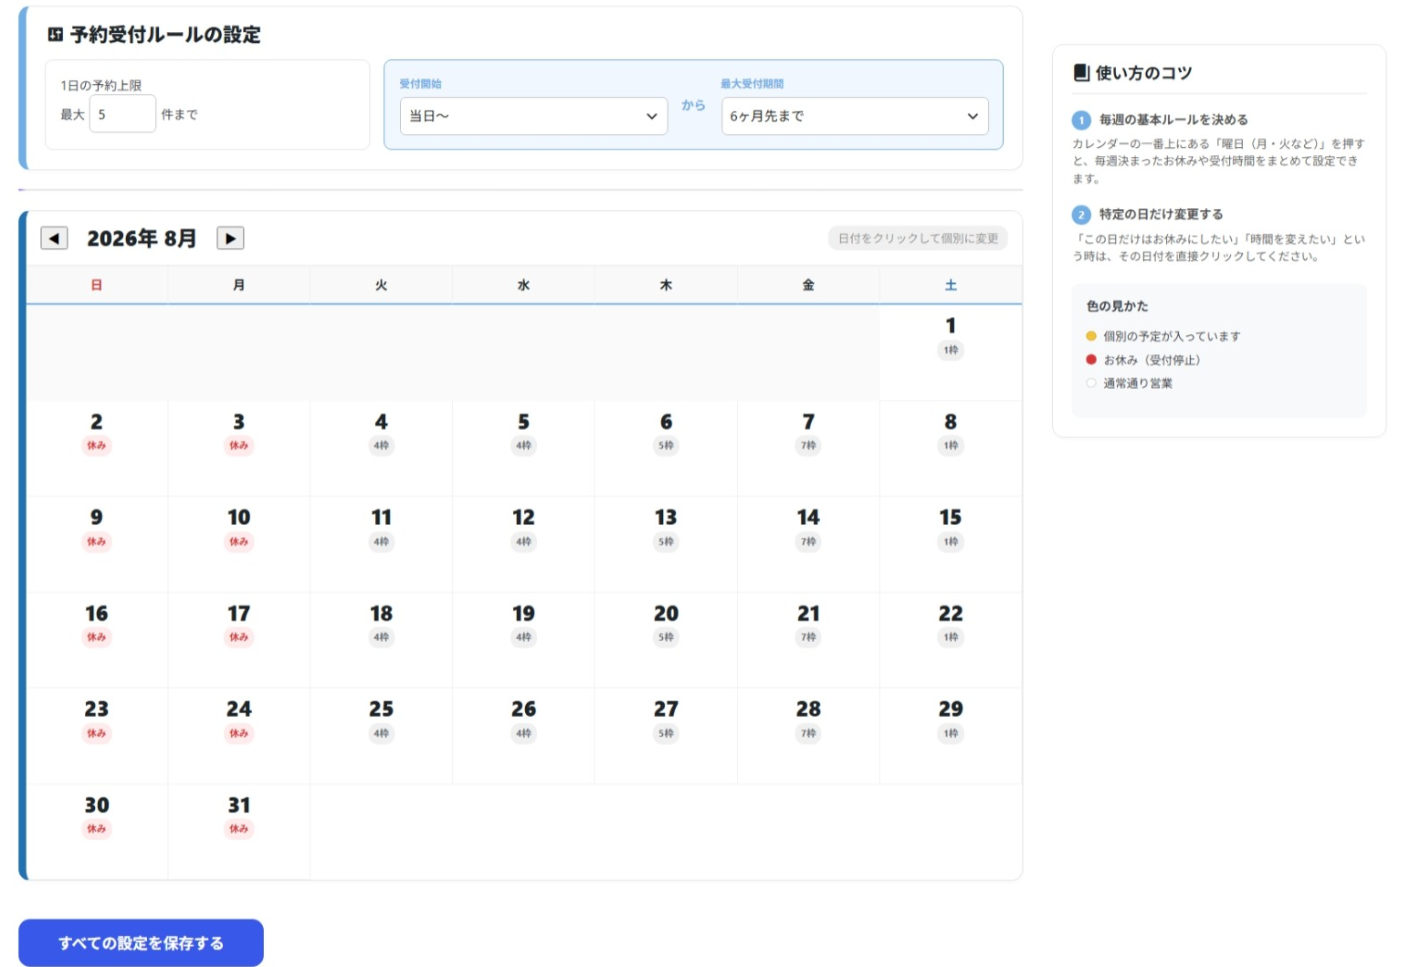
Task: Select date 19 in the calendar
Action: click(524, 640)
